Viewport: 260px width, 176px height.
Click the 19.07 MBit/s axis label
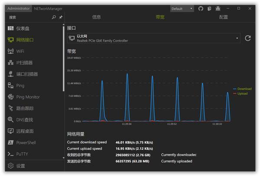74,58
